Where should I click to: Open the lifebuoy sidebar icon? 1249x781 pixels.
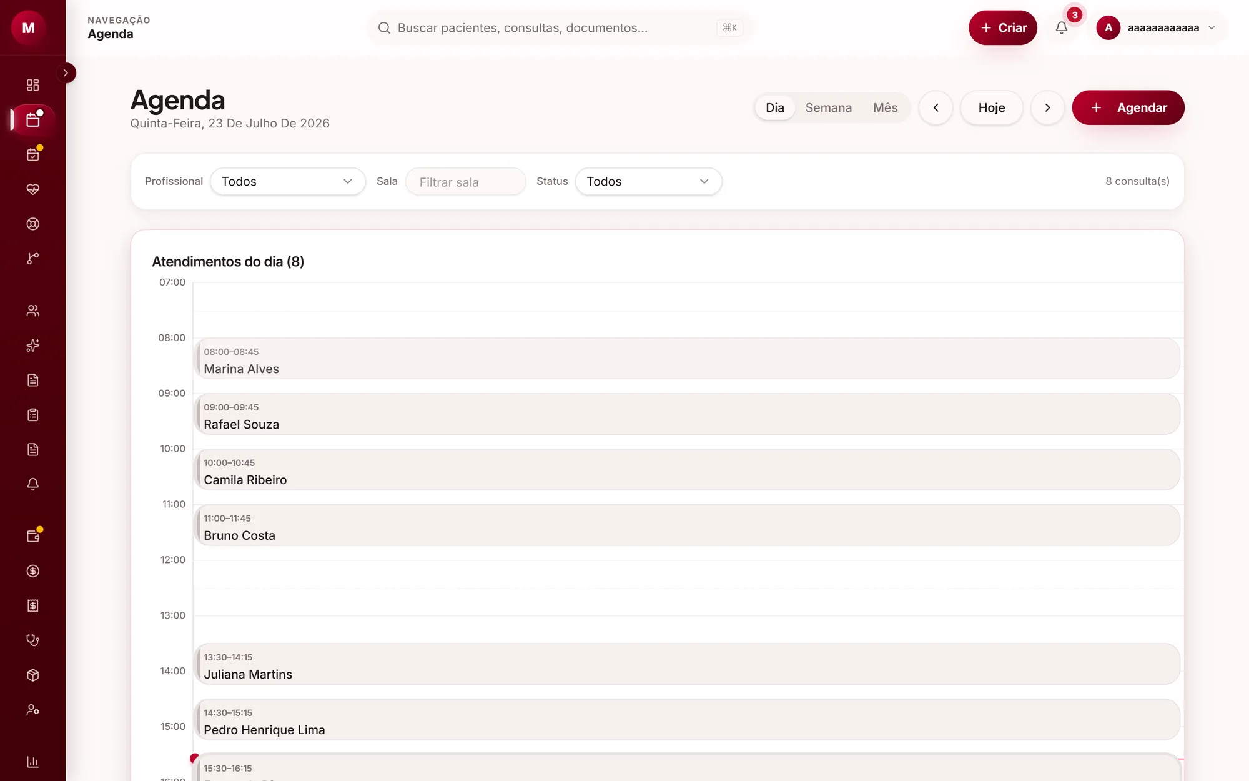point(33,224)
